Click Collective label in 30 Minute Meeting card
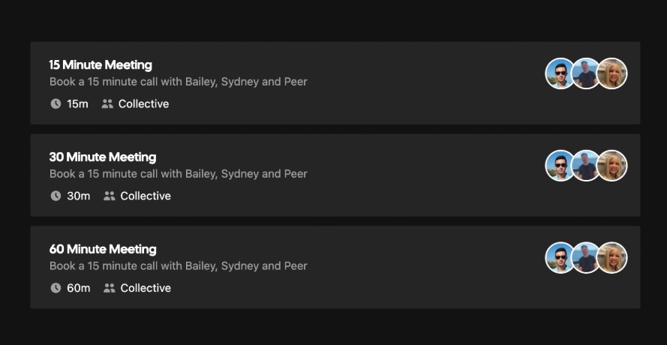 point(146,196)
